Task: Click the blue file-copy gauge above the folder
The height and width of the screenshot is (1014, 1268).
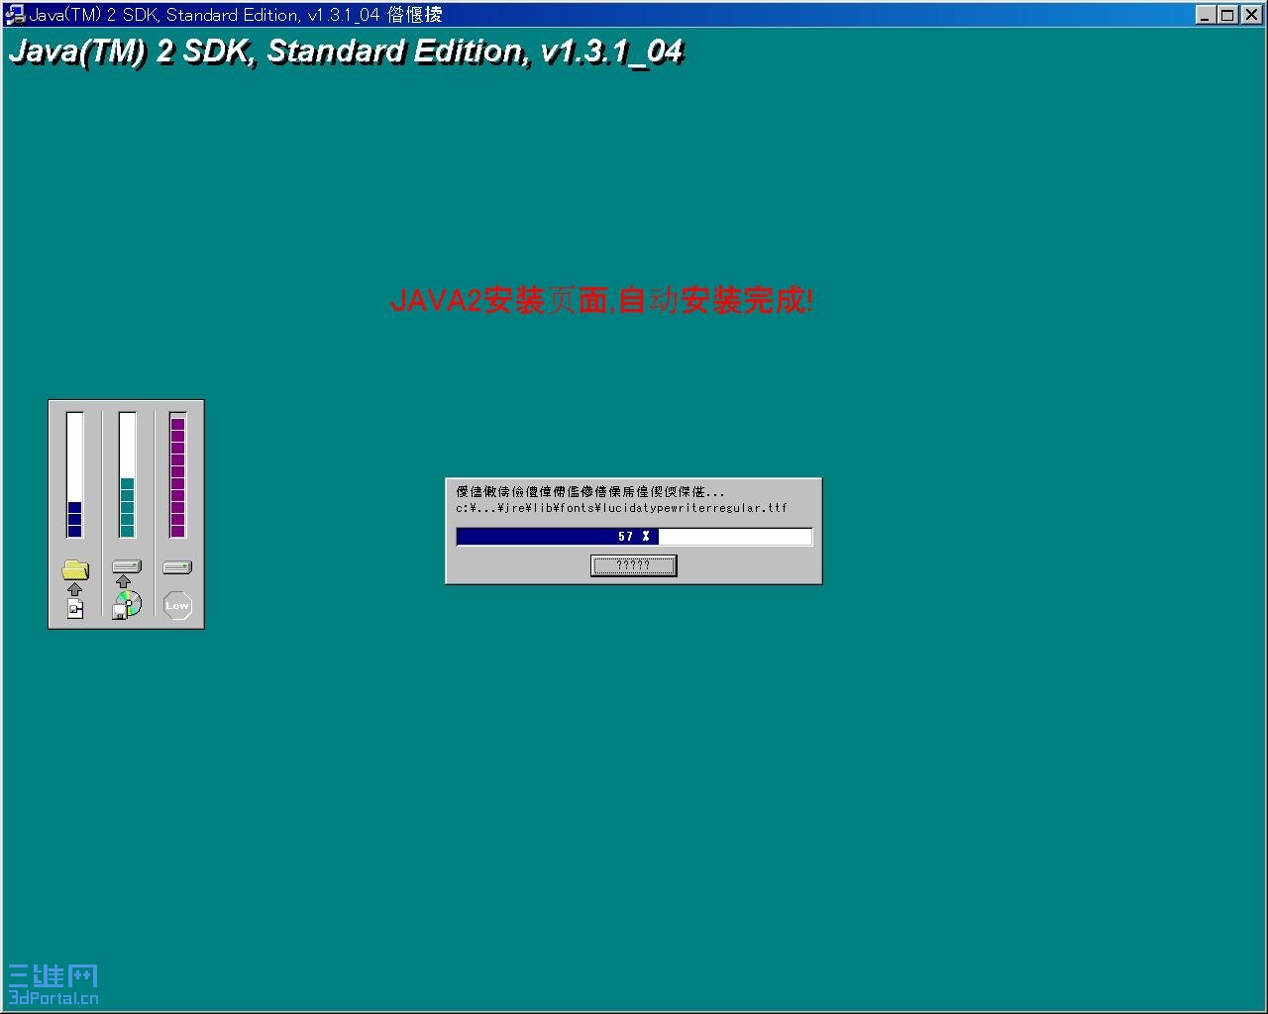Action: (x=74, y=475)
